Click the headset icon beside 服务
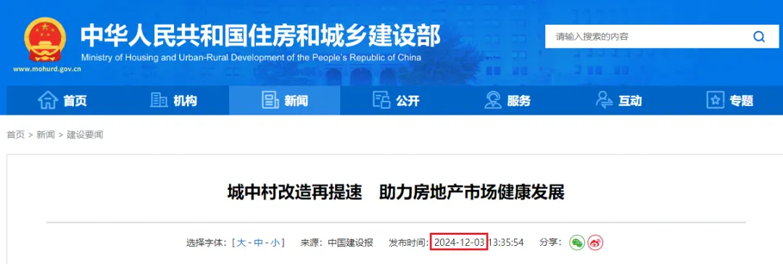Viewport: 783px width, 264px height. coord(493,101)
